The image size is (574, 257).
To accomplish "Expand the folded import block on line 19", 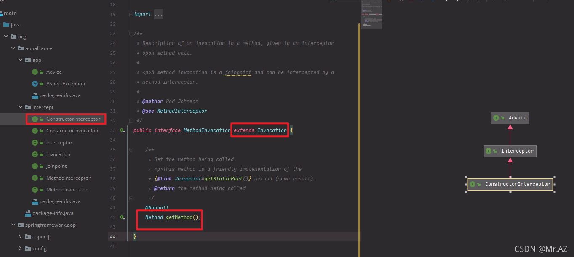I will (131, 14).
